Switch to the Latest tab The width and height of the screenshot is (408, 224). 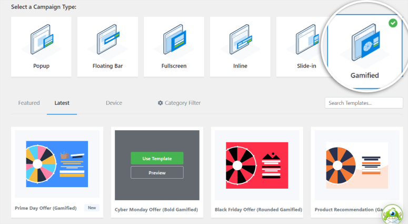pyautogui.click(x=62, y=103)
